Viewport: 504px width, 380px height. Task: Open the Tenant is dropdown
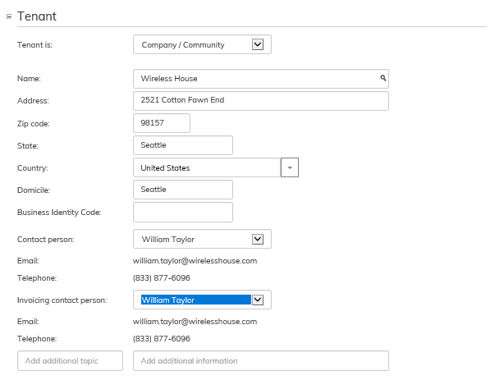click(257, 45)
